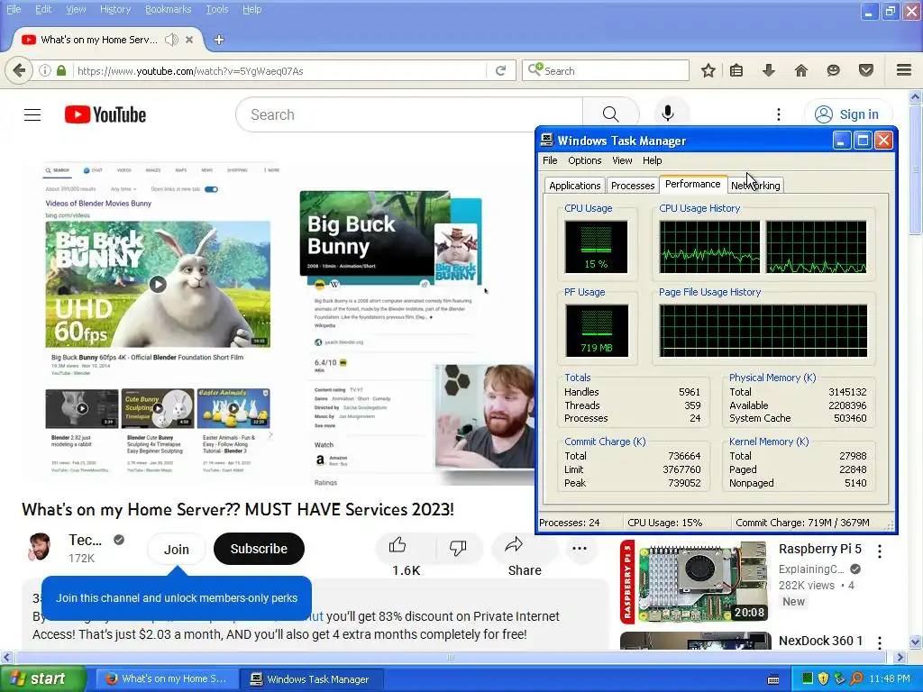Open the YouTube guide hamburger menu

tap(32, 114)
